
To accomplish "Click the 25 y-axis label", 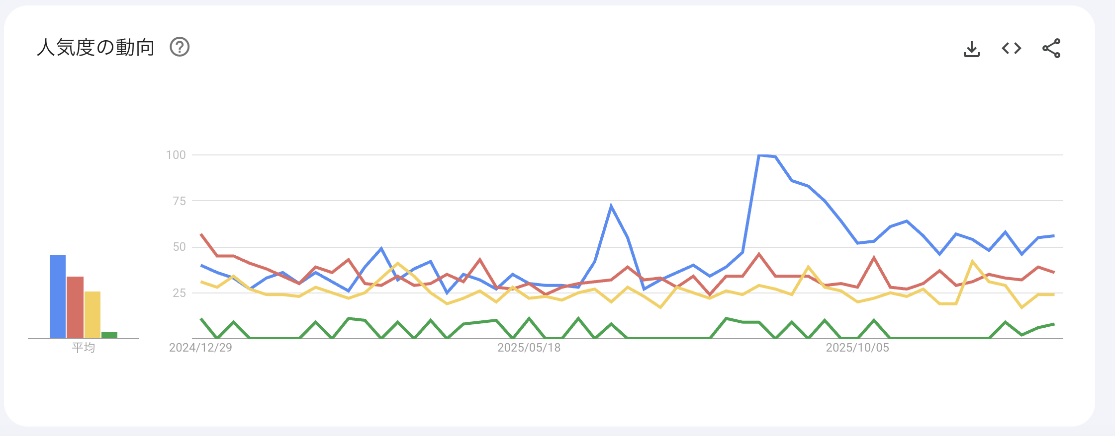I will [x=180, y=293].
